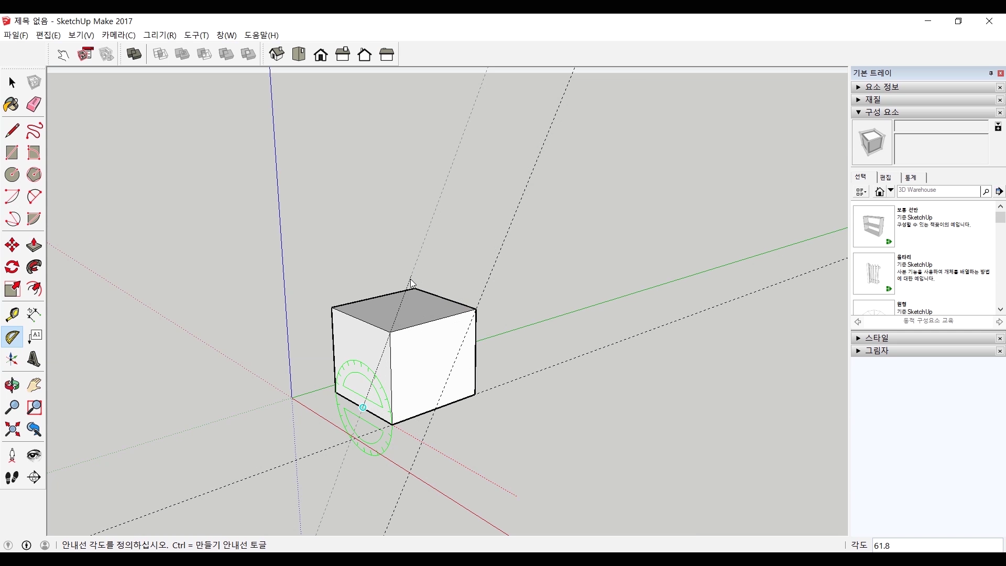Open the 카메라(C) menu
This screenshot has height=566, width=1006.
[x=118, y=35]
